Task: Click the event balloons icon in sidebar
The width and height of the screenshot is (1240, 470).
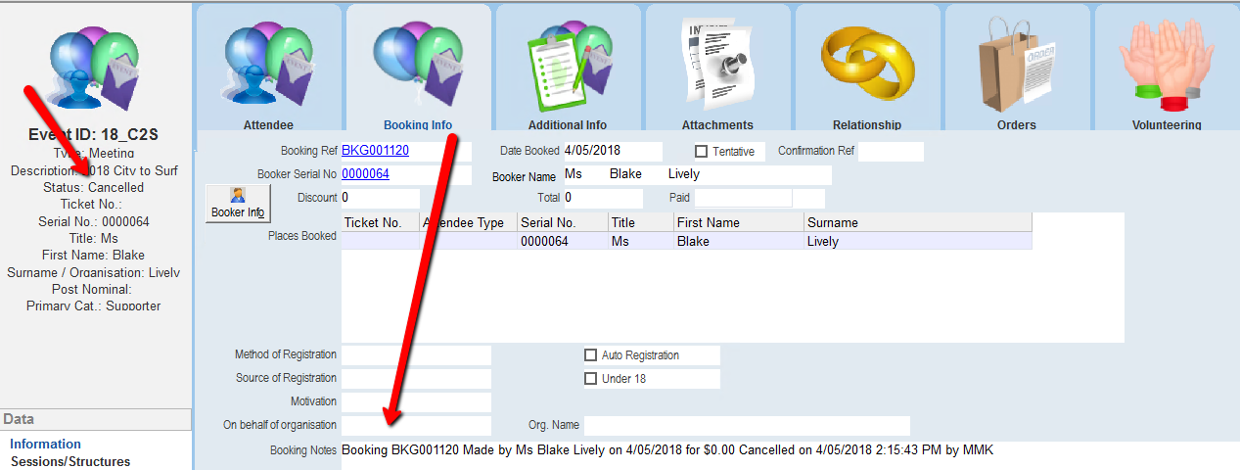Action: coord(94,67)
